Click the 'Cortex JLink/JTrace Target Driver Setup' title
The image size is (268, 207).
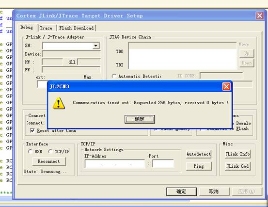point(79,16)
